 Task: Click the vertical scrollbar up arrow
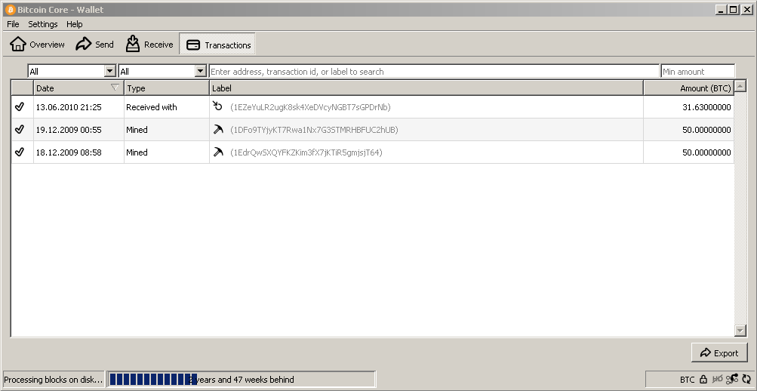coord(740,86)
